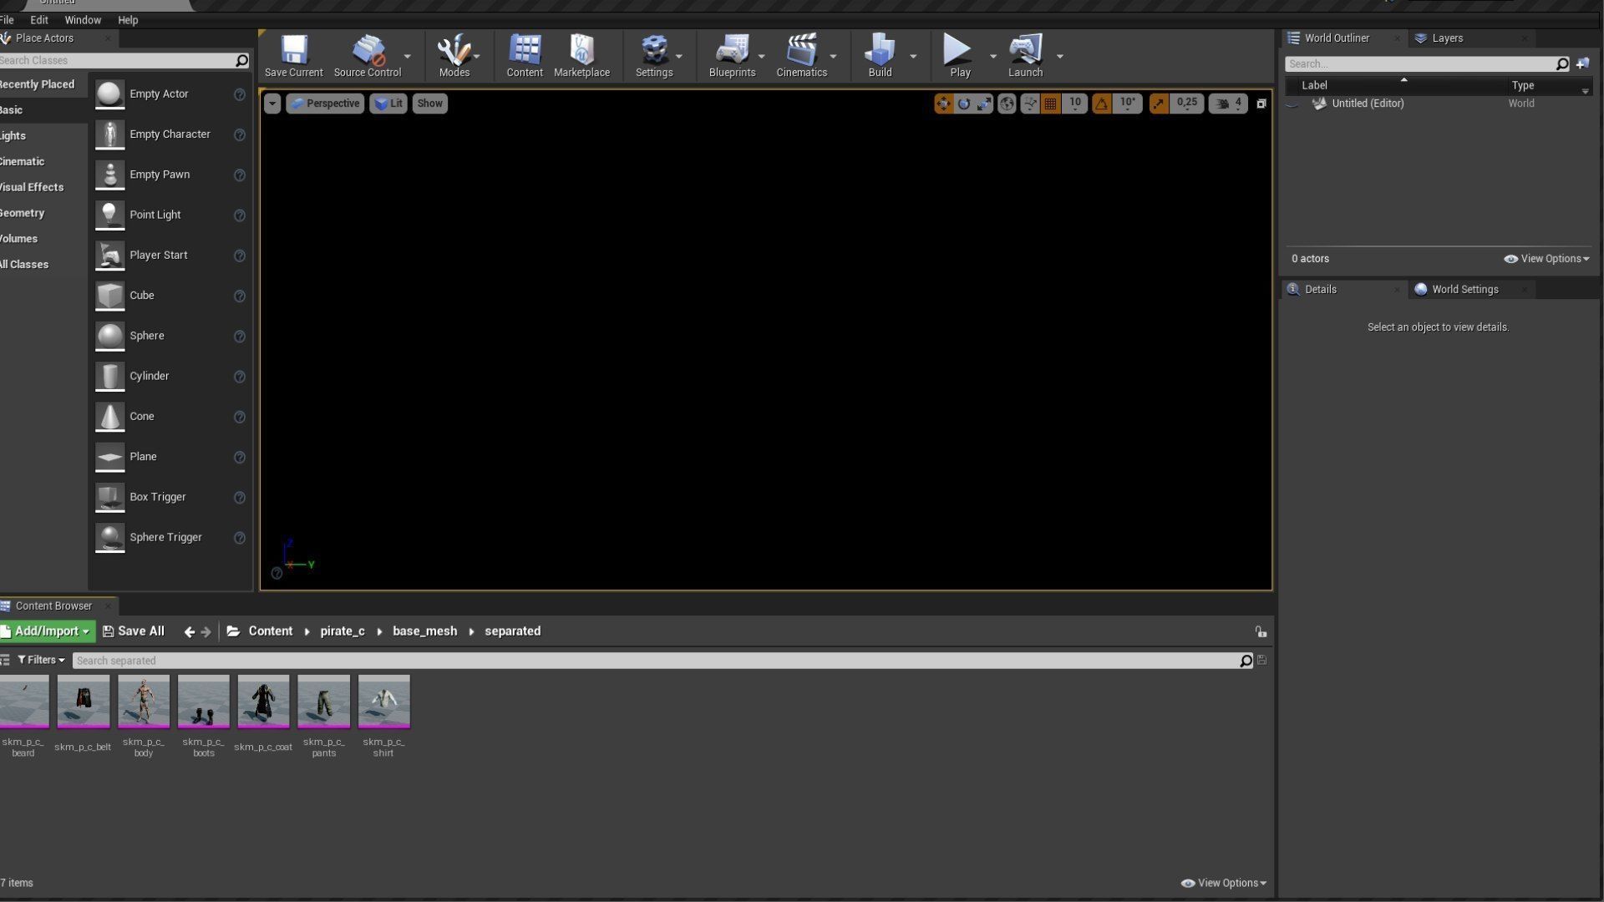Select the scale transform gizmo icon
Screen dimensions: 1604x902
pos(984,104)
